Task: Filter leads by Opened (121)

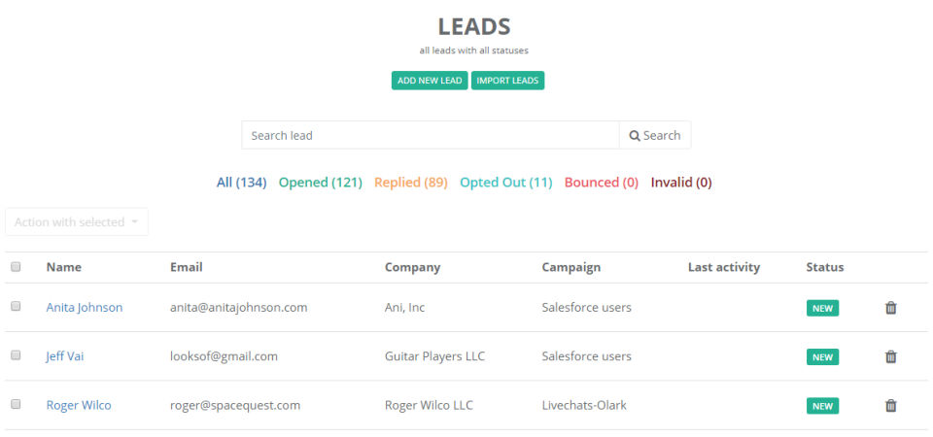Action: (x=320, y=183)
